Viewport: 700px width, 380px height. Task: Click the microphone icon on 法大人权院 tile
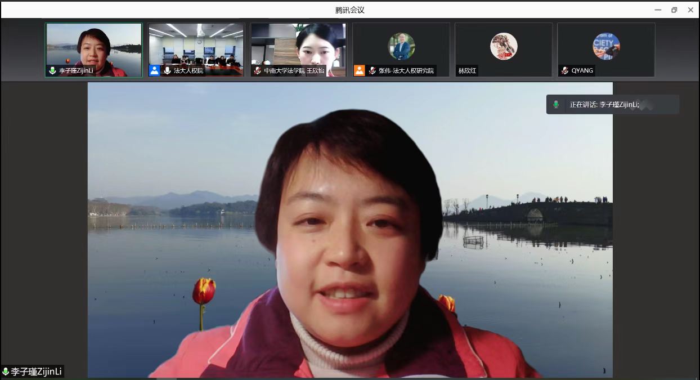tap(167, 71)
